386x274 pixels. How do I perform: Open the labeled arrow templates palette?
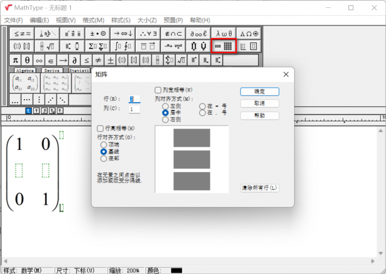click(x=173, y=46)
